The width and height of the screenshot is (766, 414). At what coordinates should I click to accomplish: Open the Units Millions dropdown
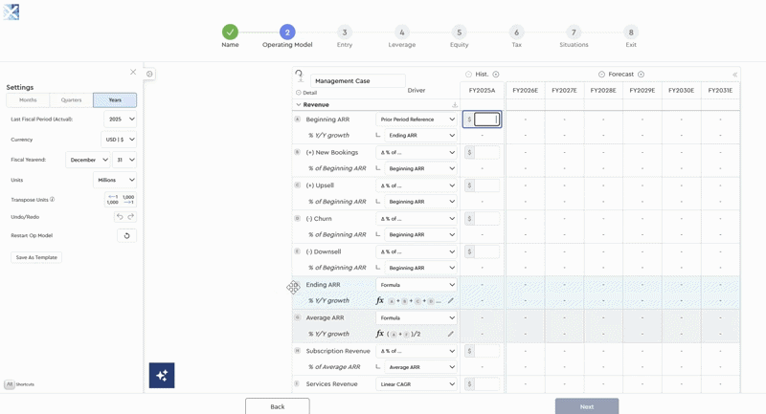(x=114, y=180)
